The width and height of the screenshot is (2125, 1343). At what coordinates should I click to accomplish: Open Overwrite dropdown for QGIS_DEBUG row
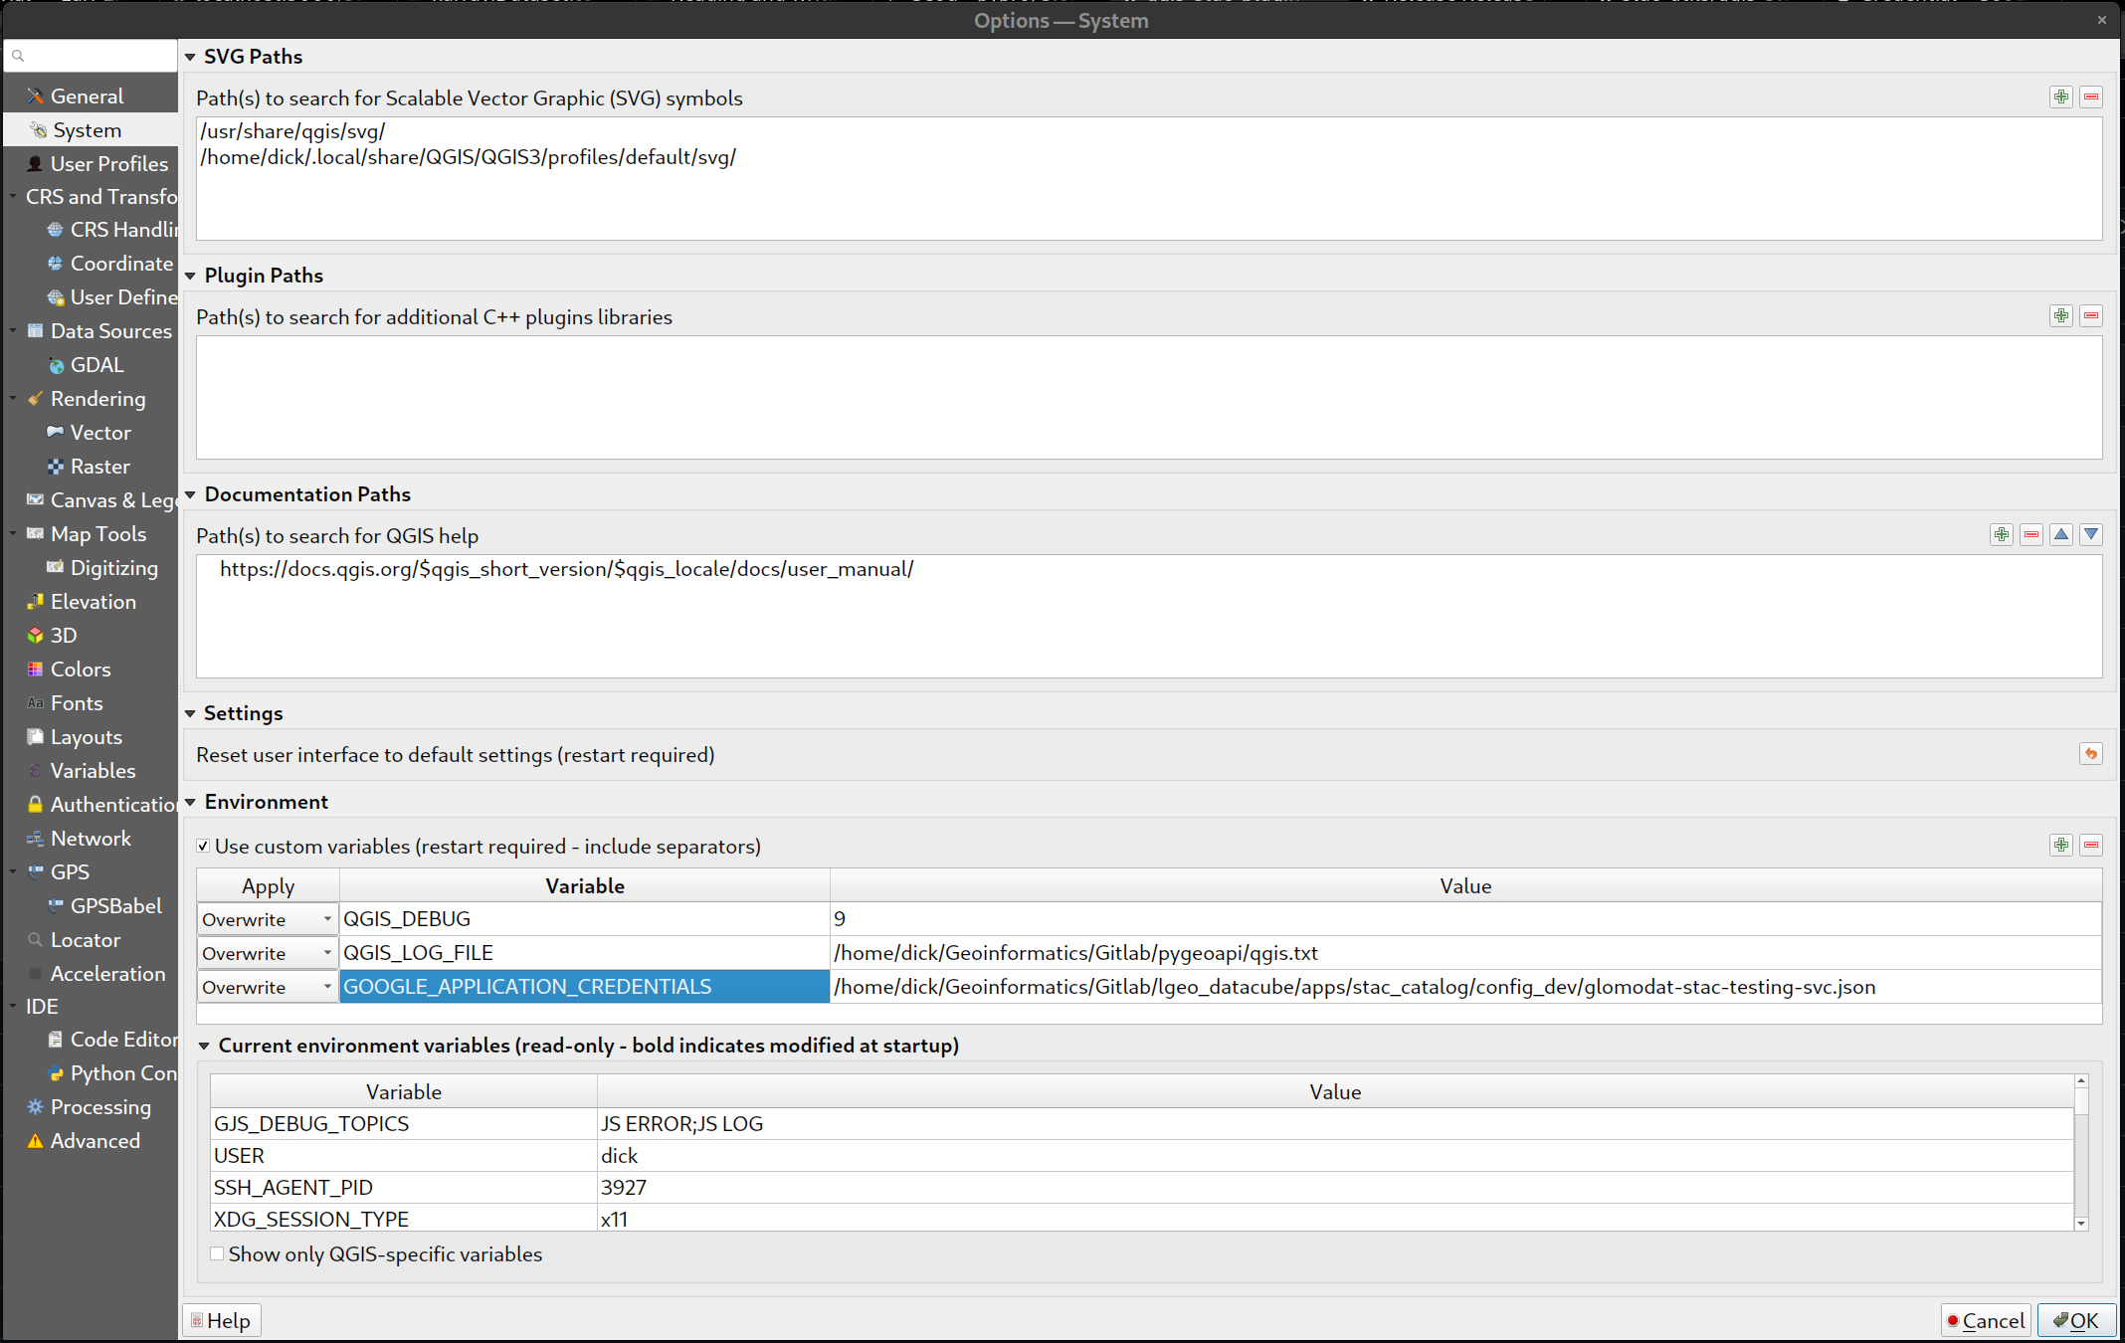tap(267, 919)
